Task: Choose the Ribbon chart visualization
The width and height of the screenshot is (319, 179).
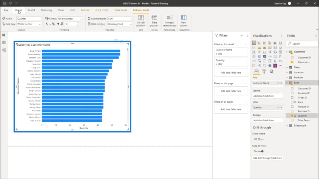Action: pyautogui.click(x=280, y=47)
